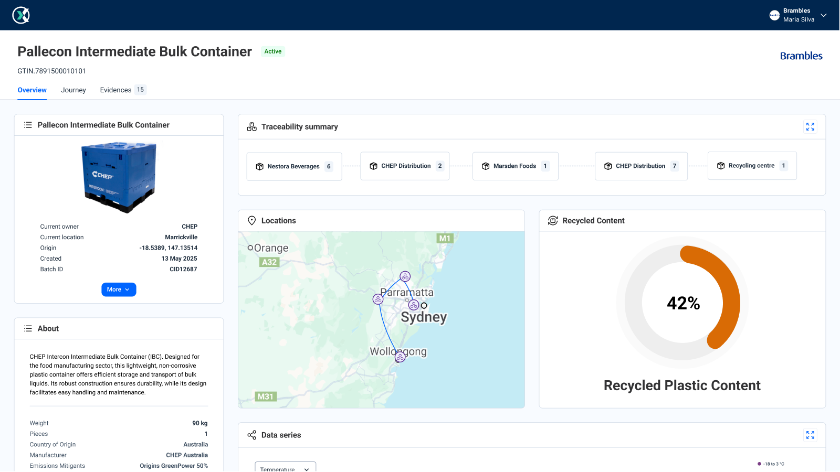Open the Brambles account avatar

pos(774,15)
